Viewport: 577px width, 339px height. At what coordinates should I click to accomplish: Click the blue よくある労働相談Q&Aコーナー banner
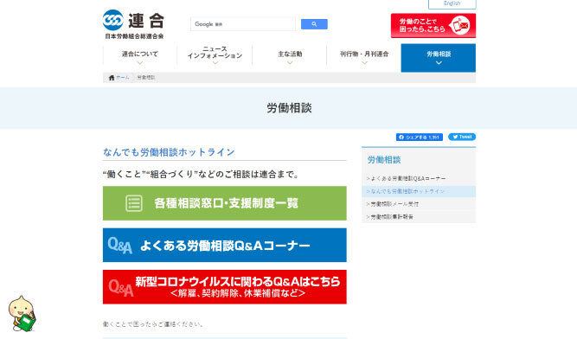click(224, 245)
